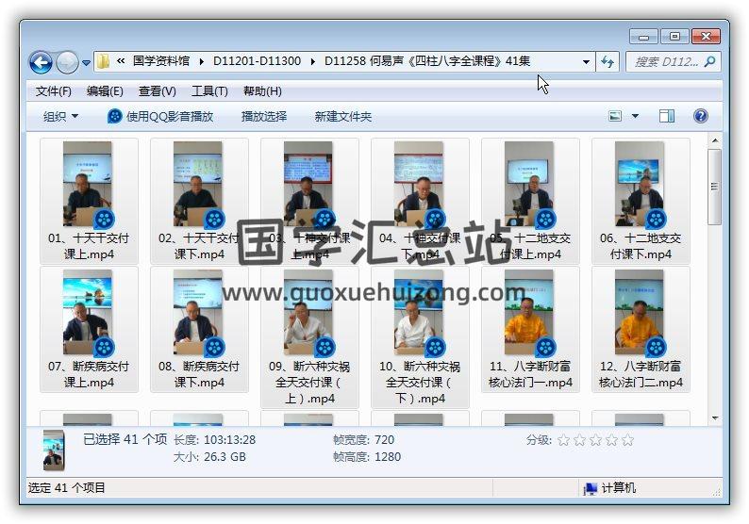Open the 工具(T) menu
Viewport: 749px width, 524px height.
point(209,91)
